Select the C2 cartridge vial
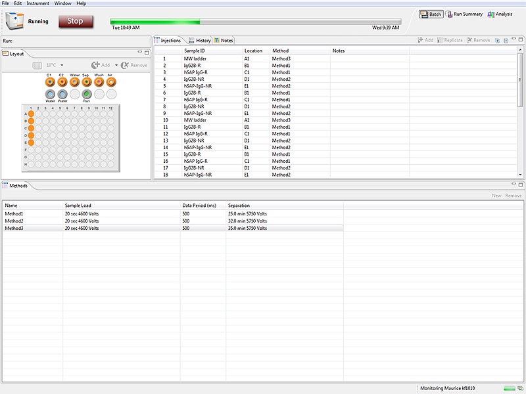Image resolution: width=526 pixels, height=394 pixels. (62, 81)
